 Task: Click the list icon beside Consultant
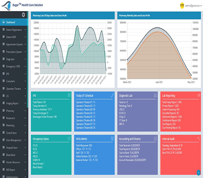[4, 81]
